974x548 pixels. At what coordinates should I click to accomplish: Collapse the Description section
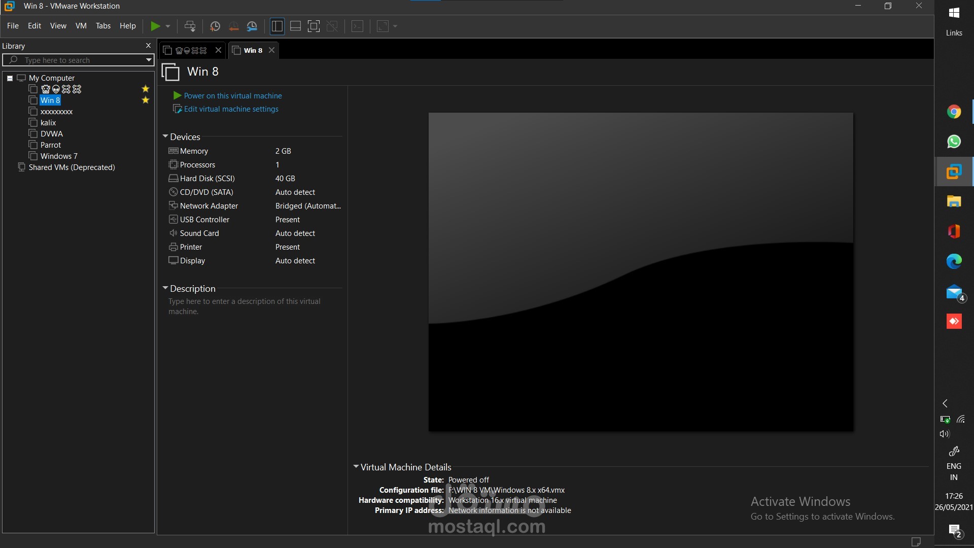165,288
